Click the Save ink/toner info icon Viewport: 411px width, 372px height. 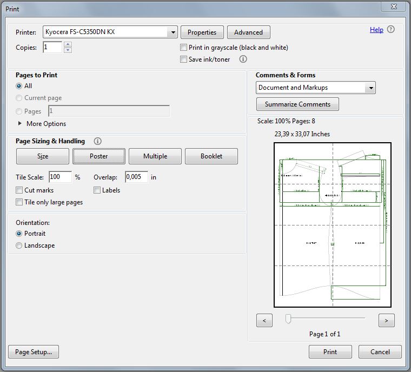click(x=243, y=59)
